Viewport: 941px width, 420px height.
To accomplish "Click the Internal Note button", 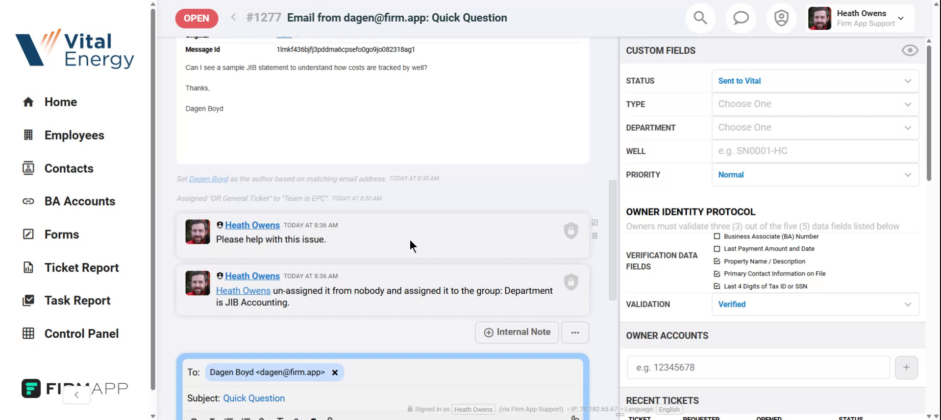I will (517, 332).
